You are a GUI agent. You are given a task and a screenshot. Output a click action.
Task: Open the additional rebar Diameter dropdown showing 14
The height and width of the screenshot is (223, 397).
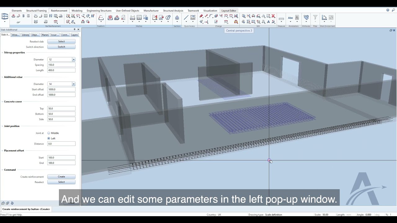click(74, 84)
